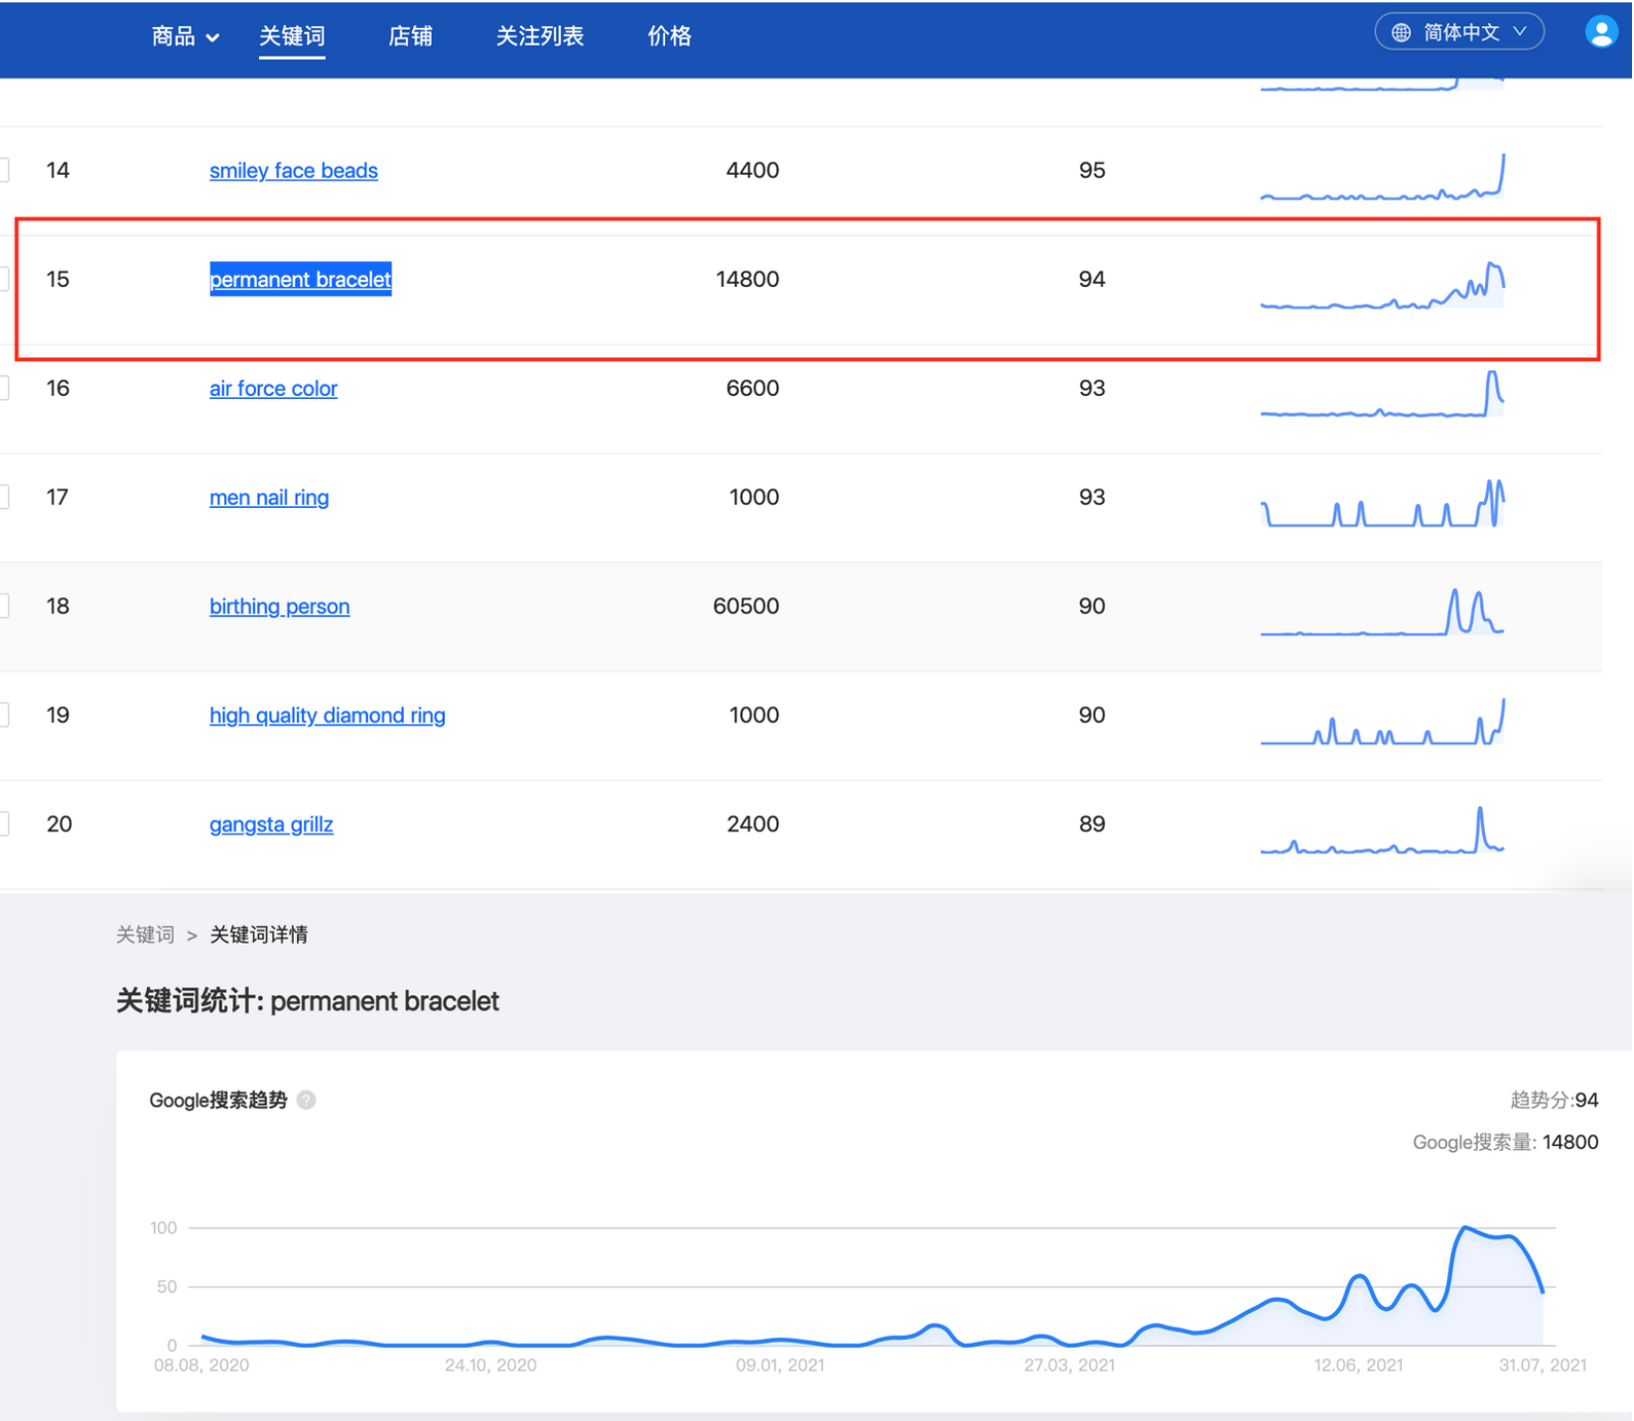Check the checkbox for row 18

[x=4, y=606]
